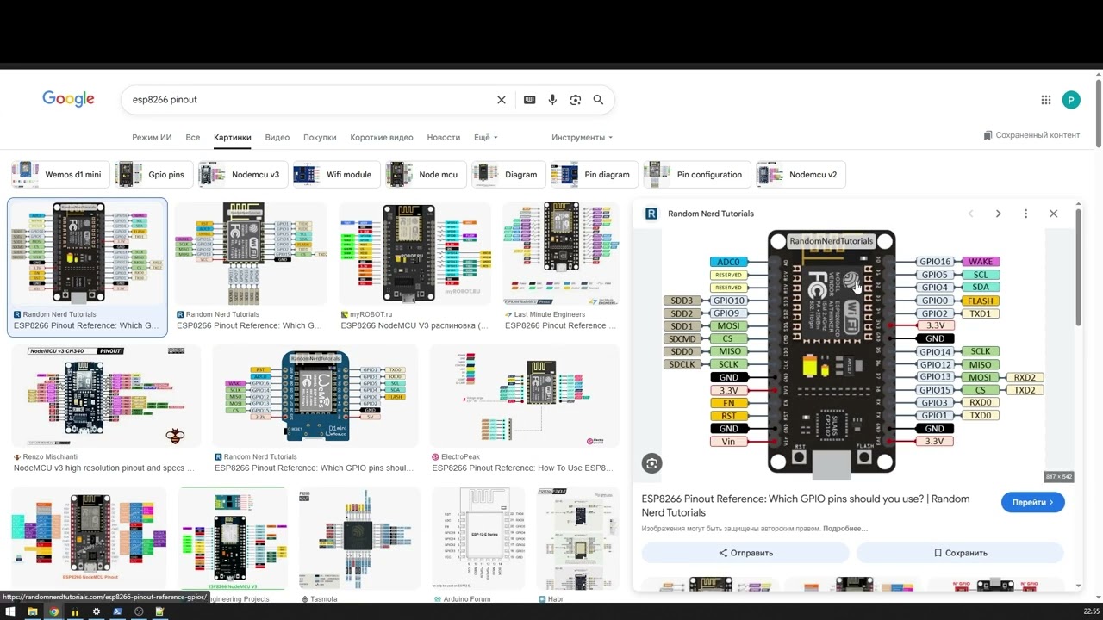Filter by 'Wemos d1 mini' chip
The width and height of the screenshot is (1103, 620).
[61, 174]
